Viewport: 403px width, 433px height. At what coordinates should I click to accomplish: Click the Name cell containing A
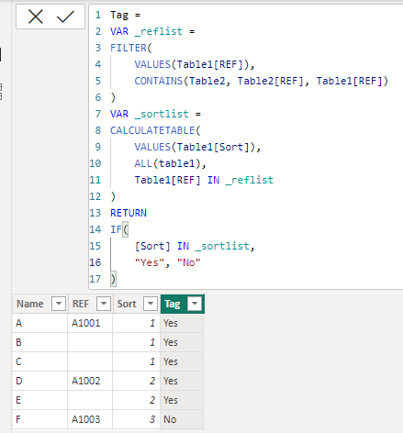click(x=39, y=323)
